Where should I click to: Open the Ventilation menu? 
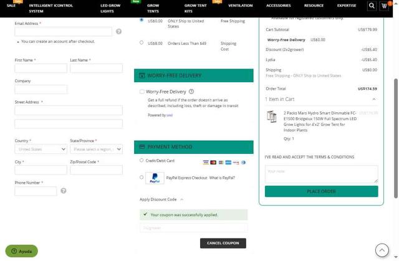tap(241, 6)
